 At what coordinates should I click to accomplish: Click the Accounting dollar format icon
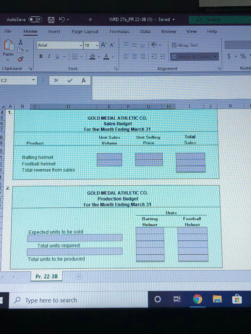229,56
